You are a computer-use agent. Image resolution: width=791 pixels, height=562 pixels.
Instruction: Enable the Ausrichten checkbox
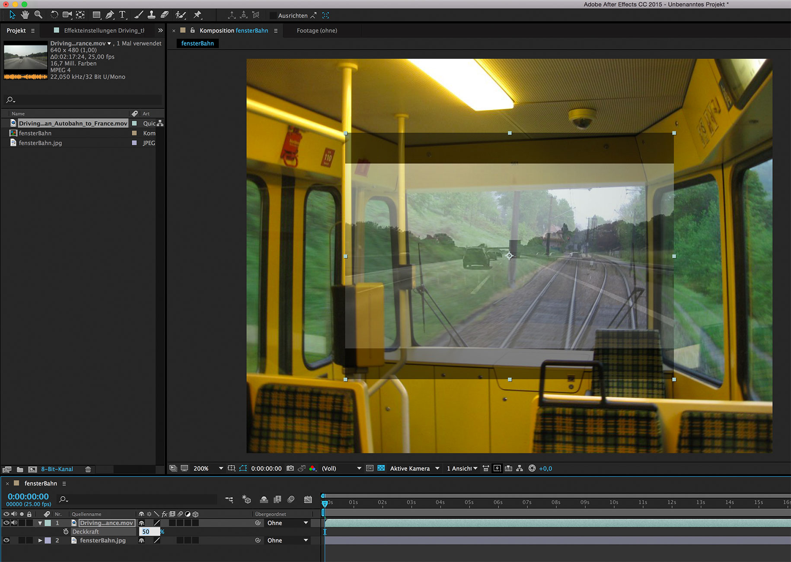273,16
